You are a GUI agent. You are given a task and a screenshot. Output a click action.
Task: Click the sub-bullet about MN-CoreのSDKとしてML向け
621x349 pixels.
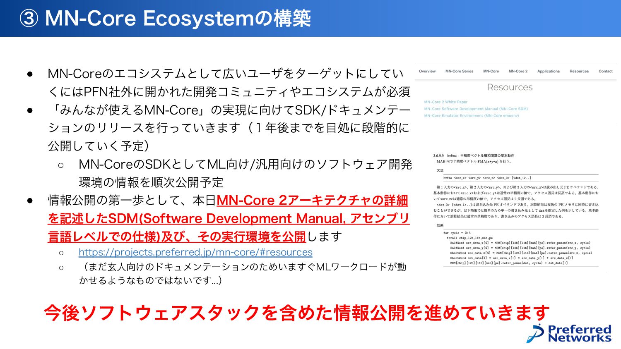point(245,173)
